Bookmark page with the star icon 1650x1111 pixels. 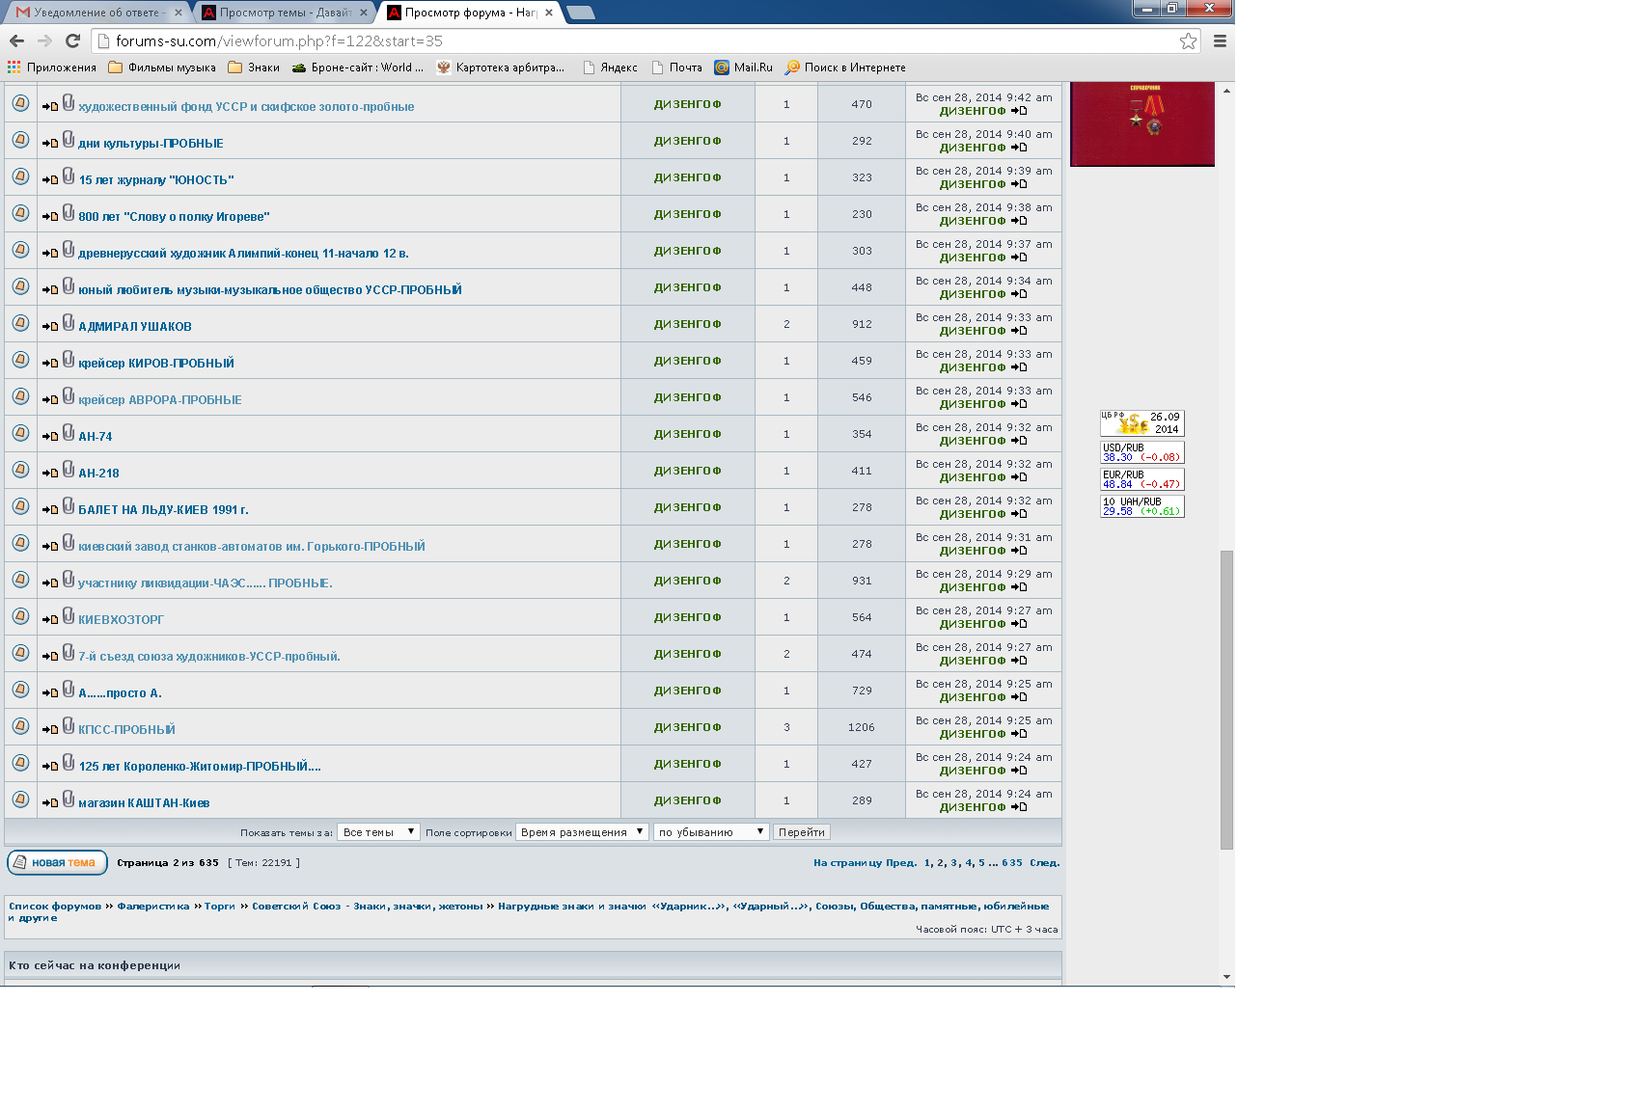click(x=1188, y=41)
